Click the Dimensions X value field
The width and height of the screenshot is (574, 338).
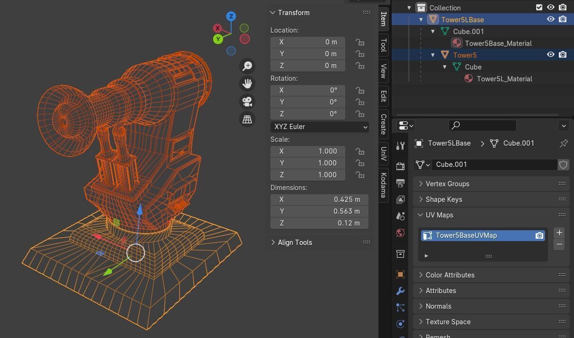click(319, 199)
